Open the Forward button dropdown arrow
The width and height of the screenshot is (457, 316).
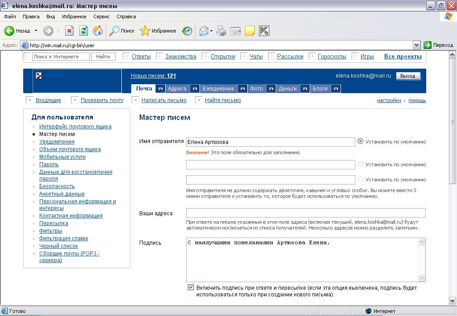[x=58, y=31]
